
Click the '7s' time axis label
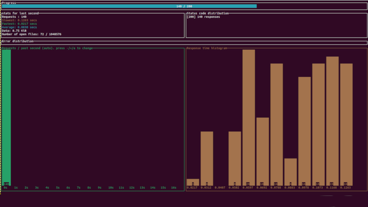click(x=78, y=187)
